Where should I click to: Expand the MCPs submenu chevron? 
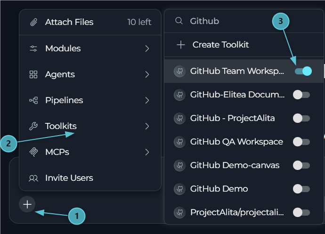147,152
